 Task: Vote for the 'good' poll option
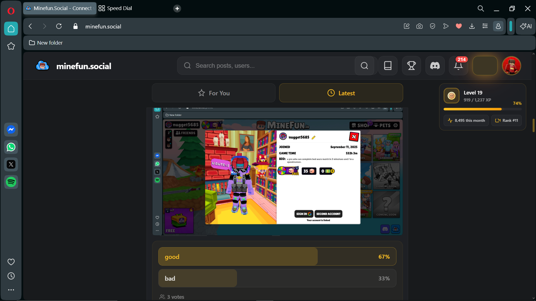[x=277, y=257]
